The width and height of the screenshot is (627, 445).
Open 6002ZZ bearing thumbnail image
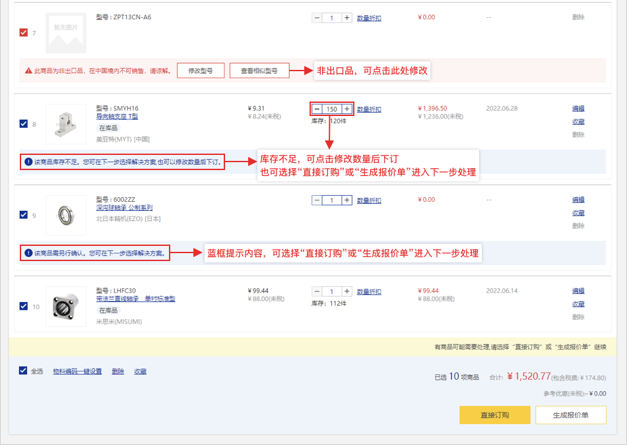click(x=66, y=215)
